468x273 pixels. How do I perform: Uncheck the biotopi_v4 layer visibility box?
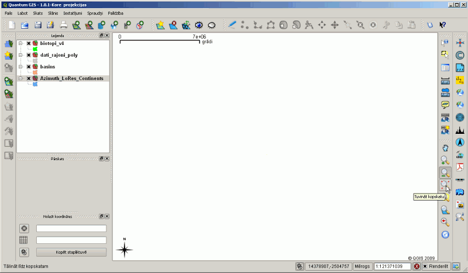coord(29,43)
